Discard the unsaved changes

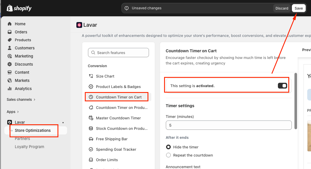tap(282, 8)
